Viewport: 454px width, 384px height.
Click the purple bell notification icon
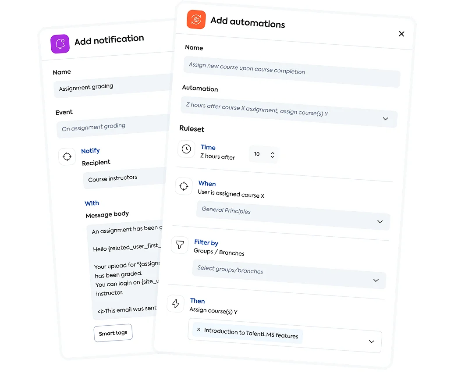[x=60, y=44]
